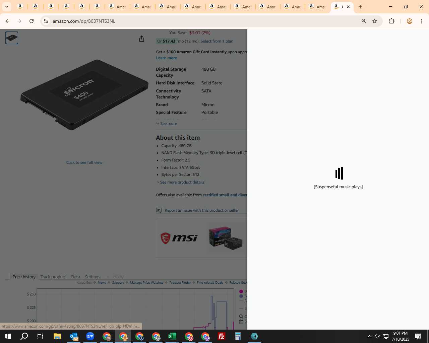Open certified small and diverse link
This screenshot has height=343, width=429.
point(225,195)
